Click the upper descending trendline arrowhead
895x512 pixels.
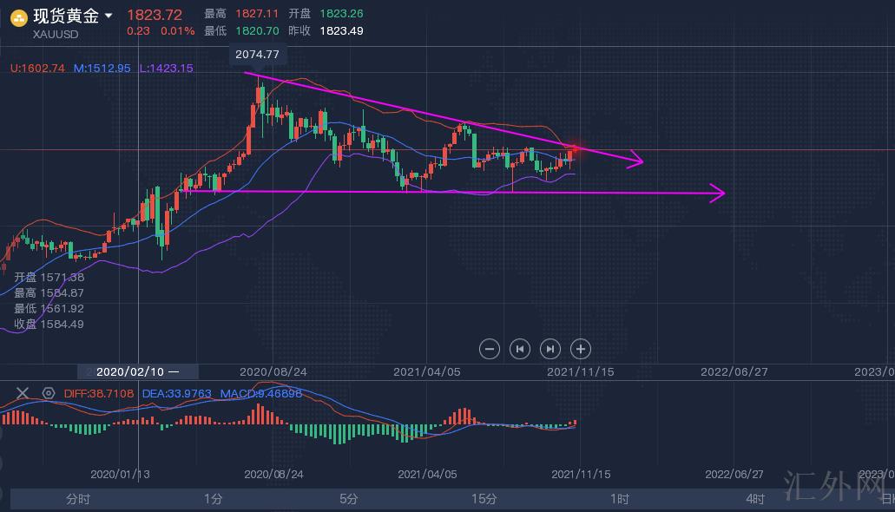coord(636,160)
